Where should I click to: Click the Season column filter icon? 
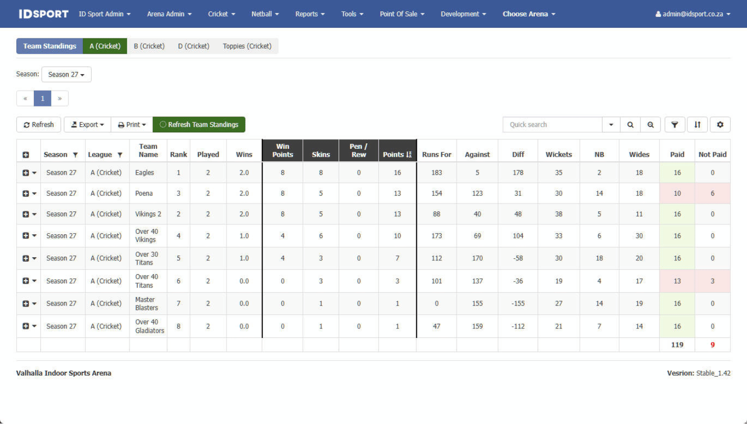[x=75, y=155]
